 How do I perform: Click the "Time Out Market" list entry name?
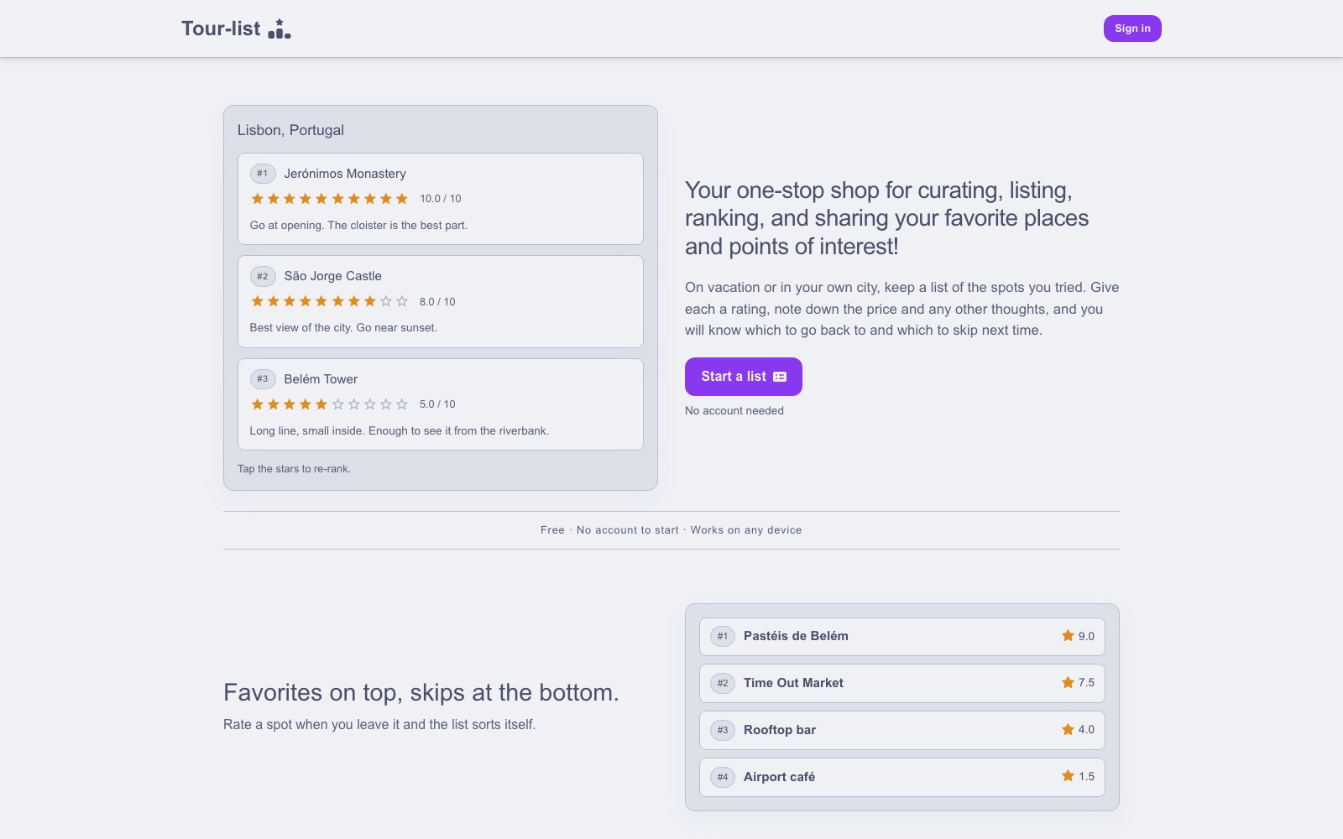(793, 683)
